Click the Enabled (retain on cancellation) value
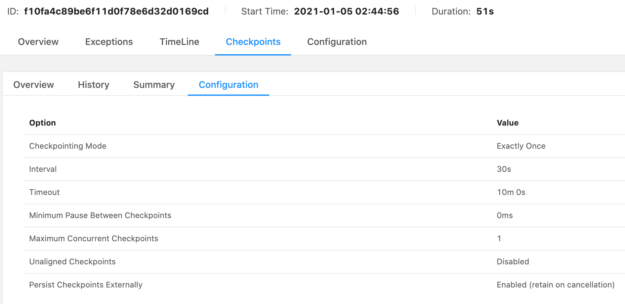Screen dimensions: 625x304 (x=555, y=285)
